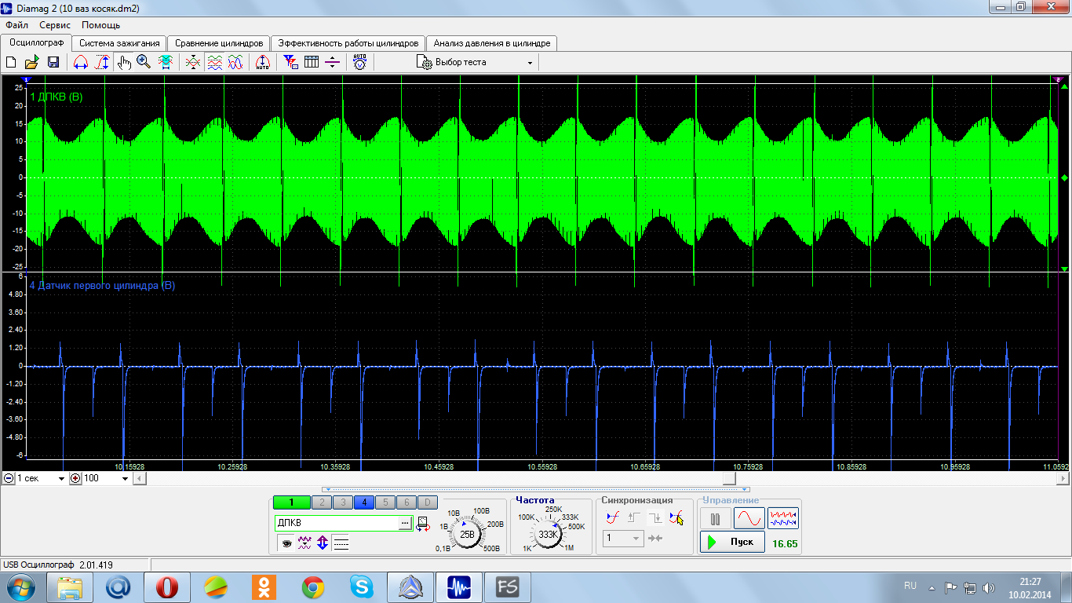Toggle channel 5 button

(385, 502)
